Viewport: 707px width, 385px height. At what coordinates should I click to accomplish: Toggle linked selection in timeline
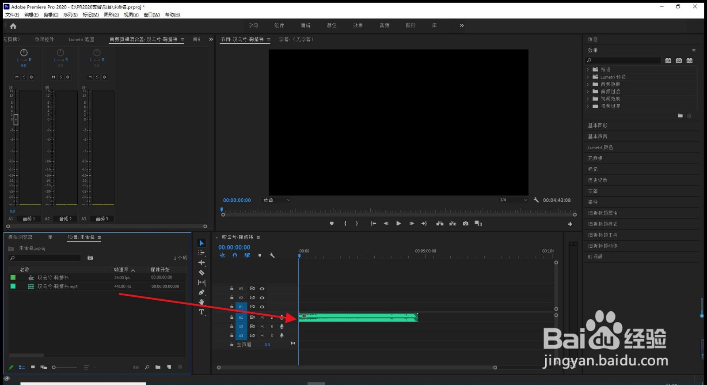pyautogui.click(x=247, y=255)
